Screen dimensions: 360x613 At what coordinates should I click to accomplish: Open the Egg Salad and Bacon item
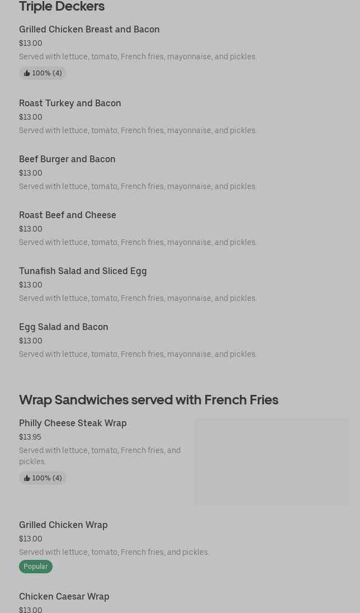click(64, 327)
